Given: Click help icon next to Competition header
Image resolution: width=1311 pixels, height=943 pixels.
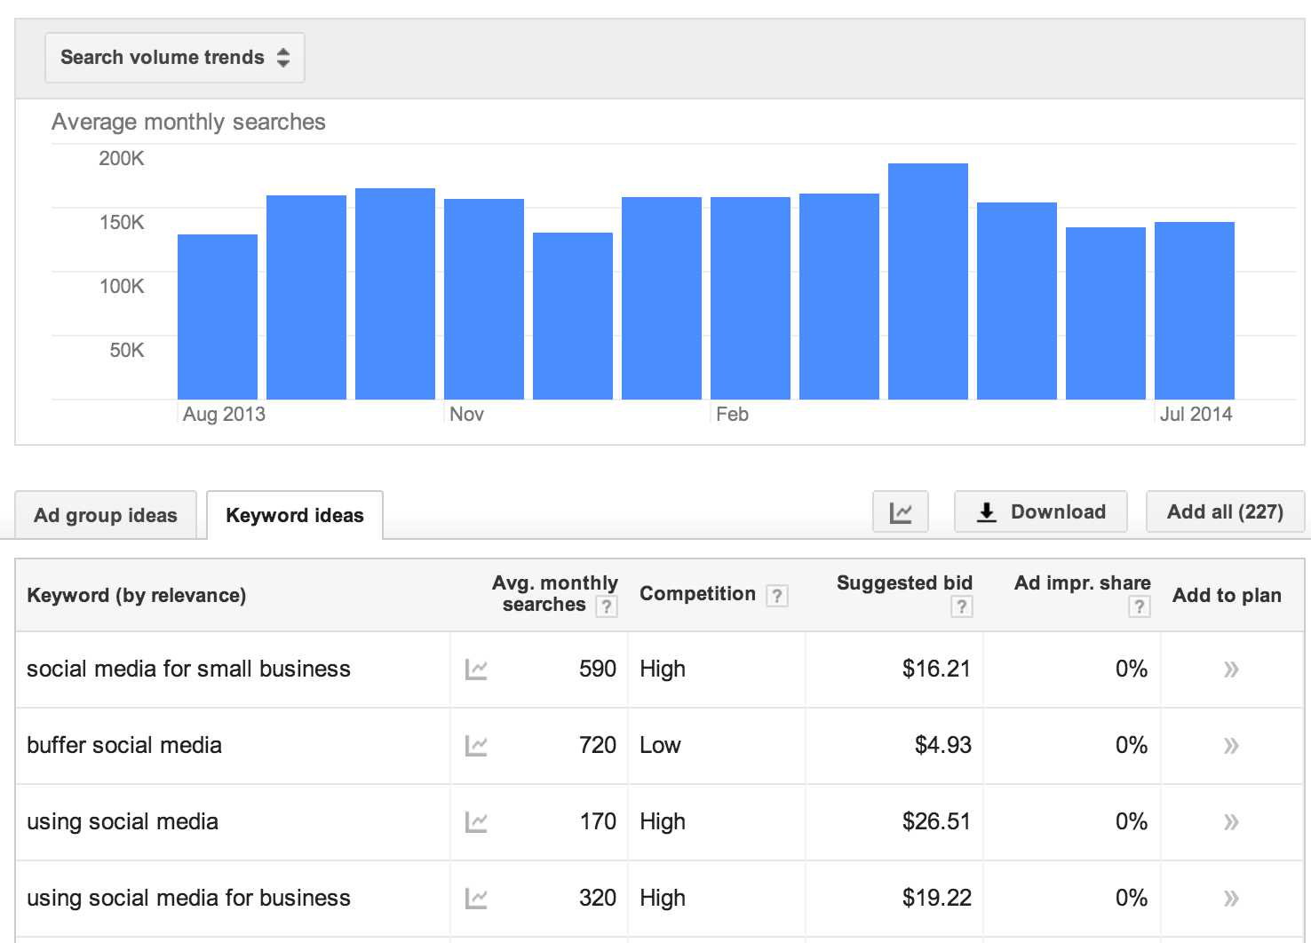Looking at the screenshot, I should pos(776,596).
